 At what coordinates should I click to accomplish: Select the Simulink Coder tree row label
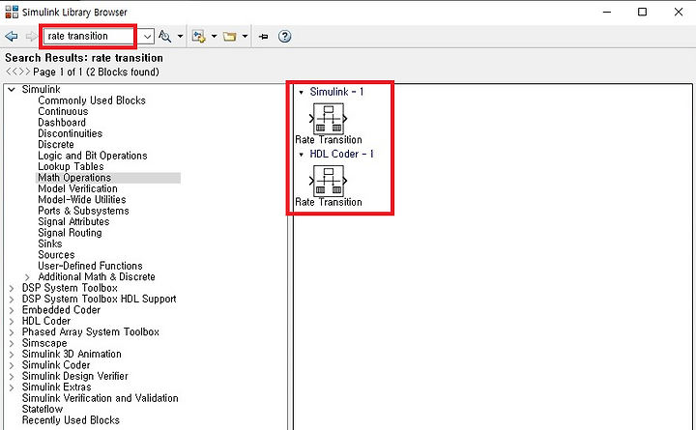click(x=56, y=365)
